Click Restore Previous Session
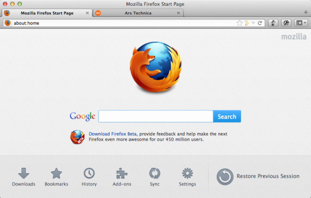The height and width of the screenshot is (198, 311). pyautogui.click(x=258, y=177)
